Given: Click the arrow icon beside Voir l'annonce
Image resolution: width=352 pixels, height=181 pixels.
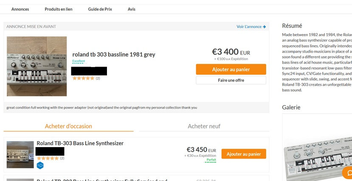Looking at the screenshot, I should pyautogui.click(x=265, y=27).
